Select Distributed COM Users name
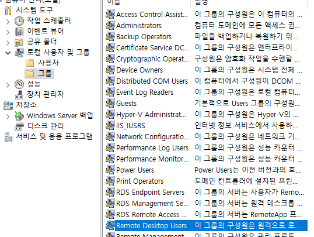Viewport: 314px width, 237px height. pos(152,81)
